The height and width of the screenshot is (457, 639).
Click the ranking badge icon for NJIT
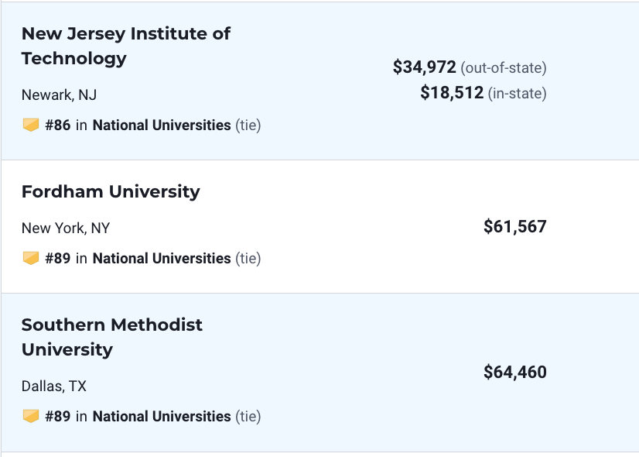click(30, 125)
